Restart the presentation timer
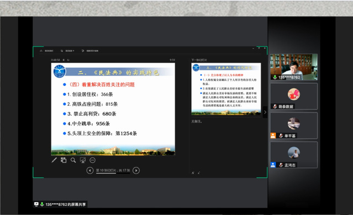The height and width of the screenshot is (215, 353). (69, 60)
